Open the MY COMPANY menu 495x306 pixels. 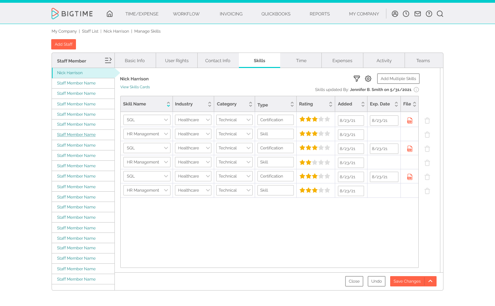[364, 14]
